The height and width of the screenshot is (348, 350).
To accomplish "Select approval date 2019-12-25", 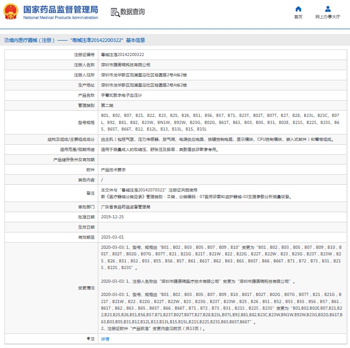I will click(x=112, y=217).
